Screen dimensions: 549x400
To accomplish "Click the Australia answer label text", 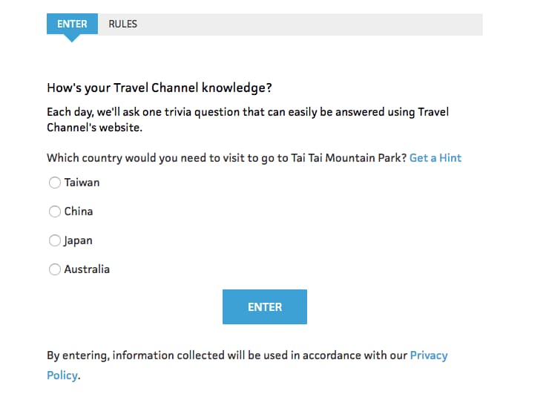I will pyautogui.click(x=87, y=269).
